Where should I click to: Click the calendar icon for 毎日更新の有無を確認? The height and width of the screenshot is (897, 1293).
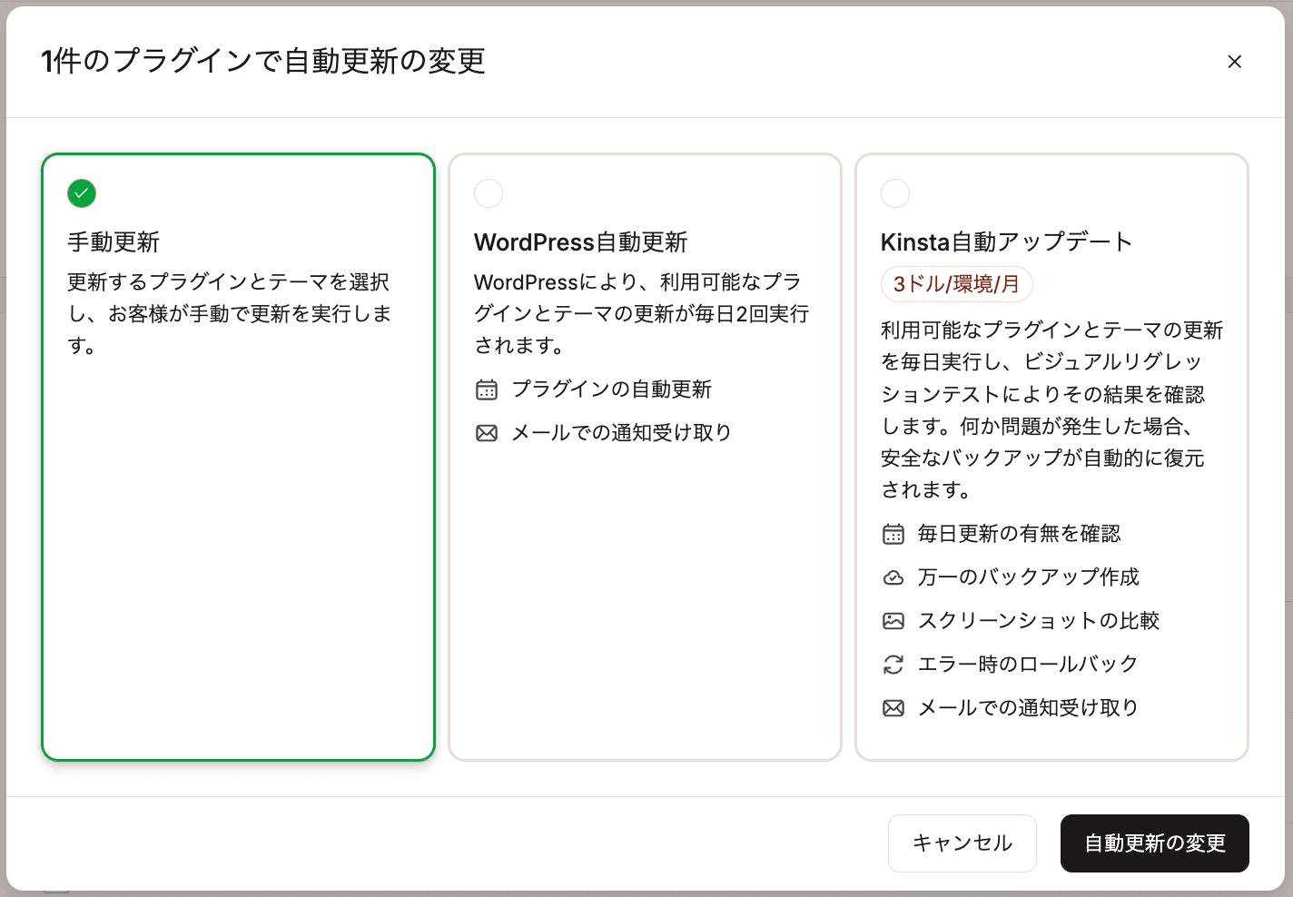tap(893, 533)
